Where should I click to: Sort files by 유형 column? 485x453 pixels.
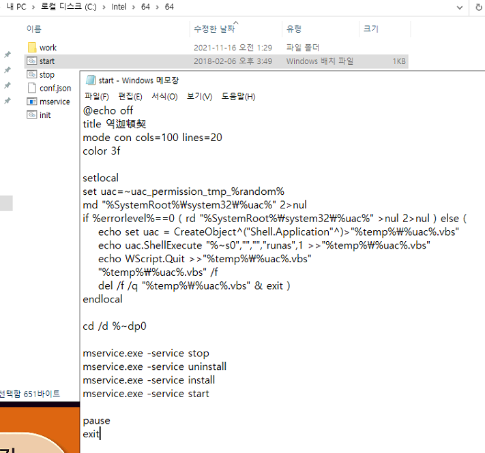pos(293,29)
